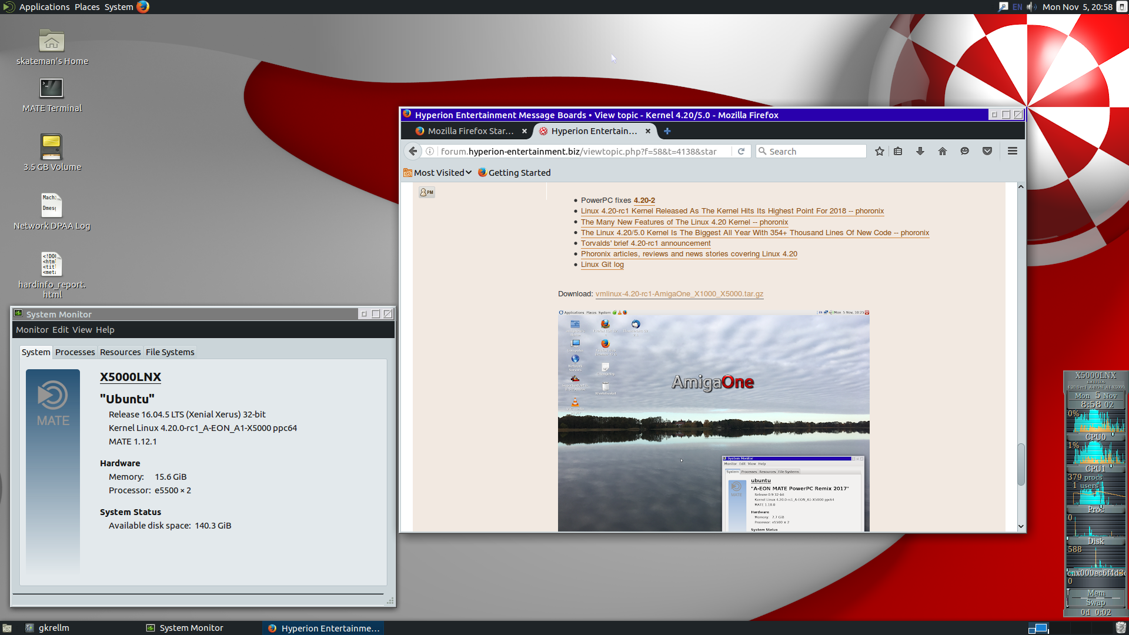
Task: Switch to the Resources tab
Action: coord(121,352)
